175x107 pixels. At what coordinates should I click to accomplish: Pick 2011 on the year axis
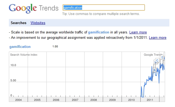click(150, 100)
